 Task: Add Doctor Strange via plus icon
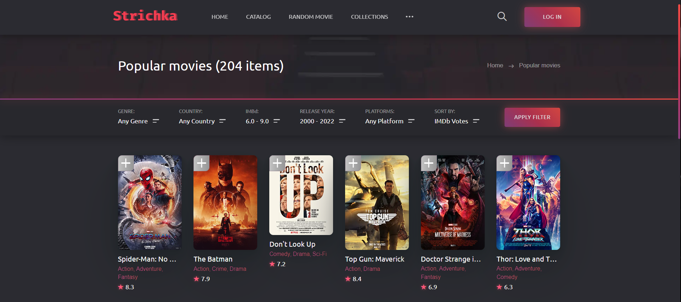click(x=429, y=163)
